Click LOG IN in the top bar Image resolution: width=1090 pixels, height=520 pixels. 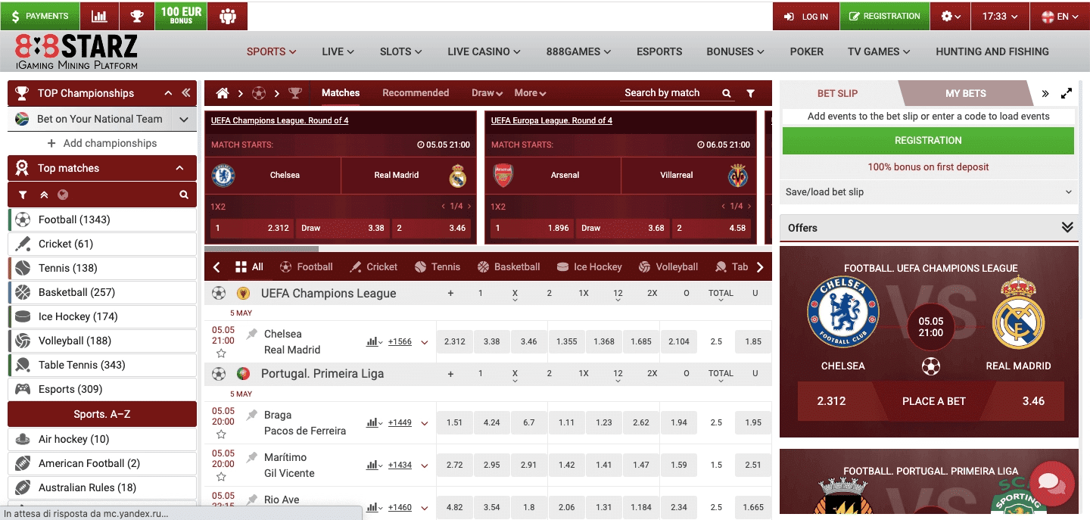click(806, 16)
